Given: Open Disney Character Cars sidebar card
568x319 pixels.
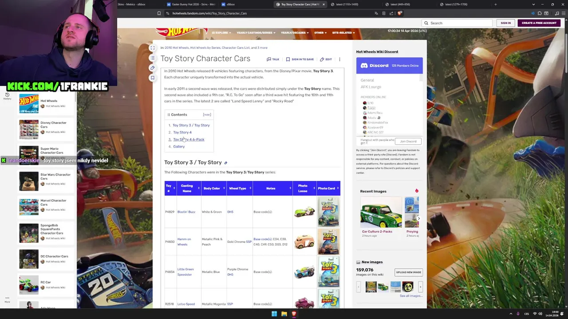Looking at the screenshot, I should click(x=47, y=129).
